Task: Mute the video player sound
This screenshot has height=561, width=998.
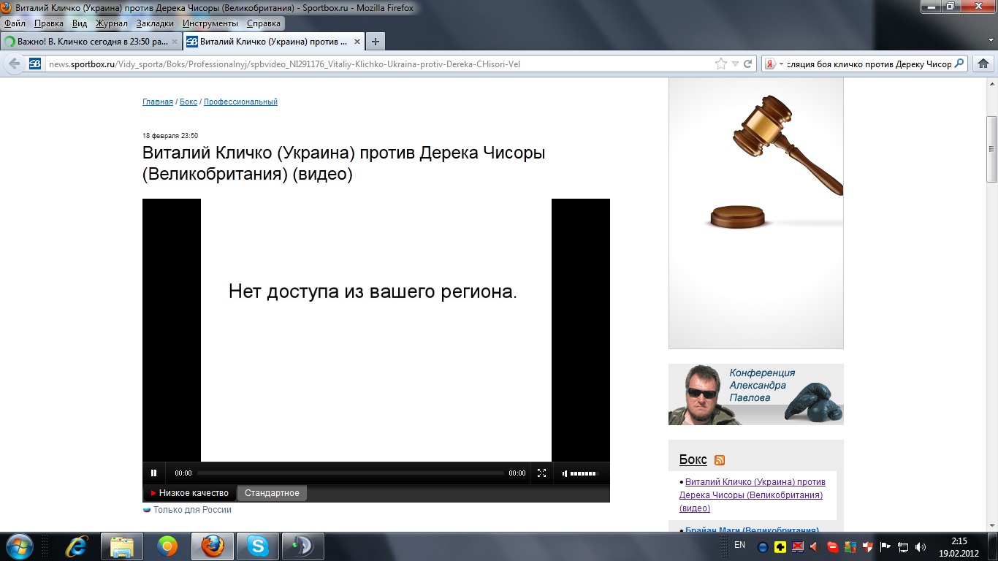Action: pos(565,473)
